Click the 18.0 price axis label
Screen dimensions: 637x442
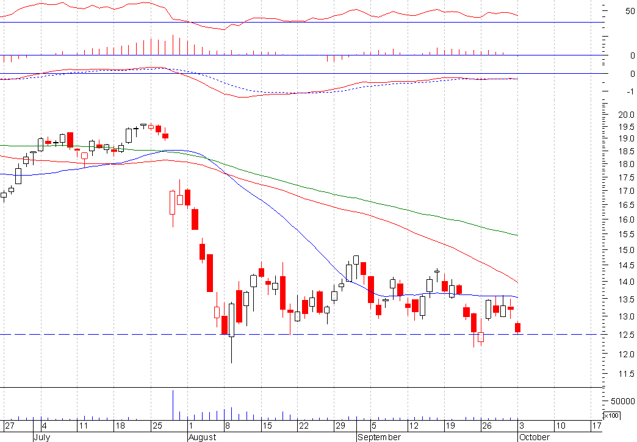tap(626, 165)
